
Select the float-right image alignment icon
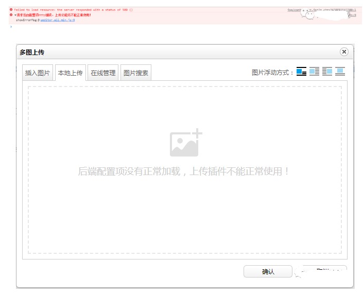point(327,71)
